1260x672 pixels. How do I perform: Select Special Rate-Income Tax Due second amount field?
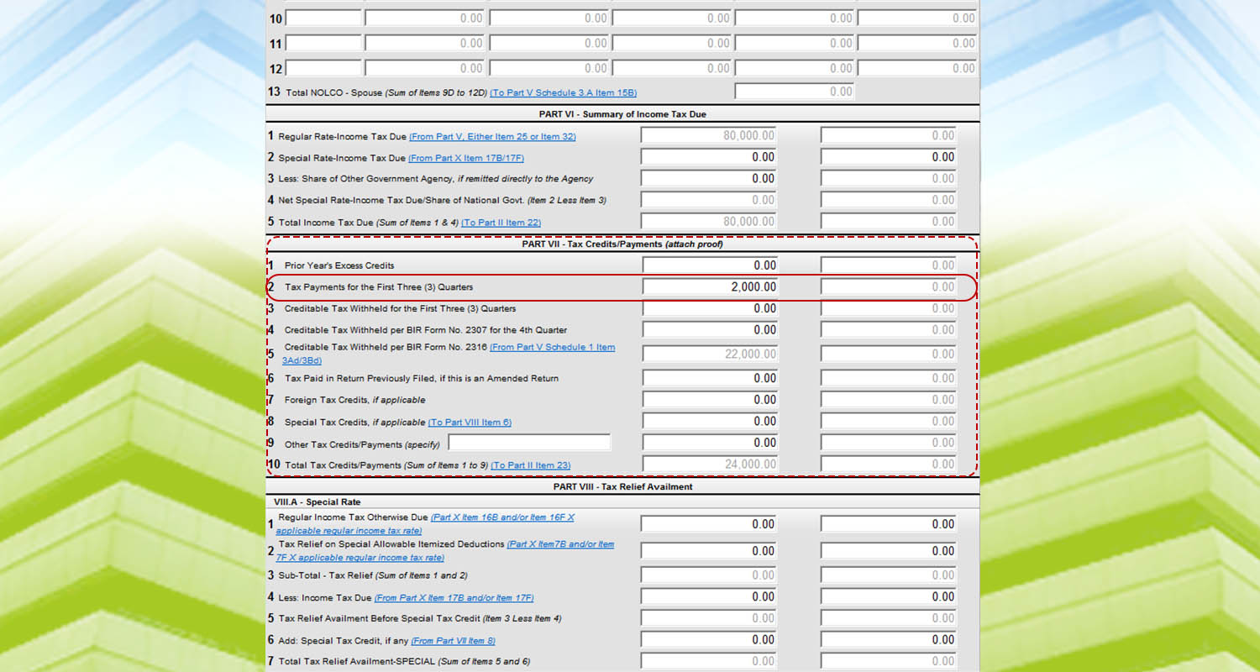[x=889, y=157]
